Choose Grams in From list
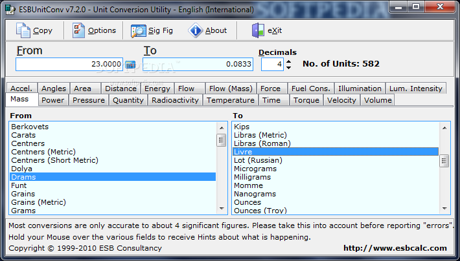The width and height of the screenshot is (460, 261). pos(113,211)
